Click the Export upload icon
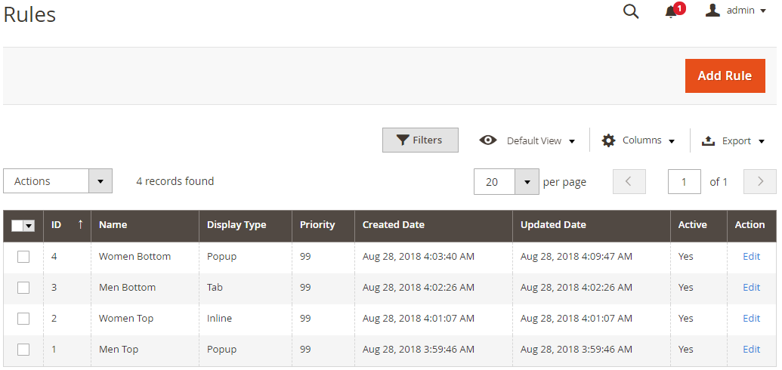782x370 pixels. click(x=708, y=140)
